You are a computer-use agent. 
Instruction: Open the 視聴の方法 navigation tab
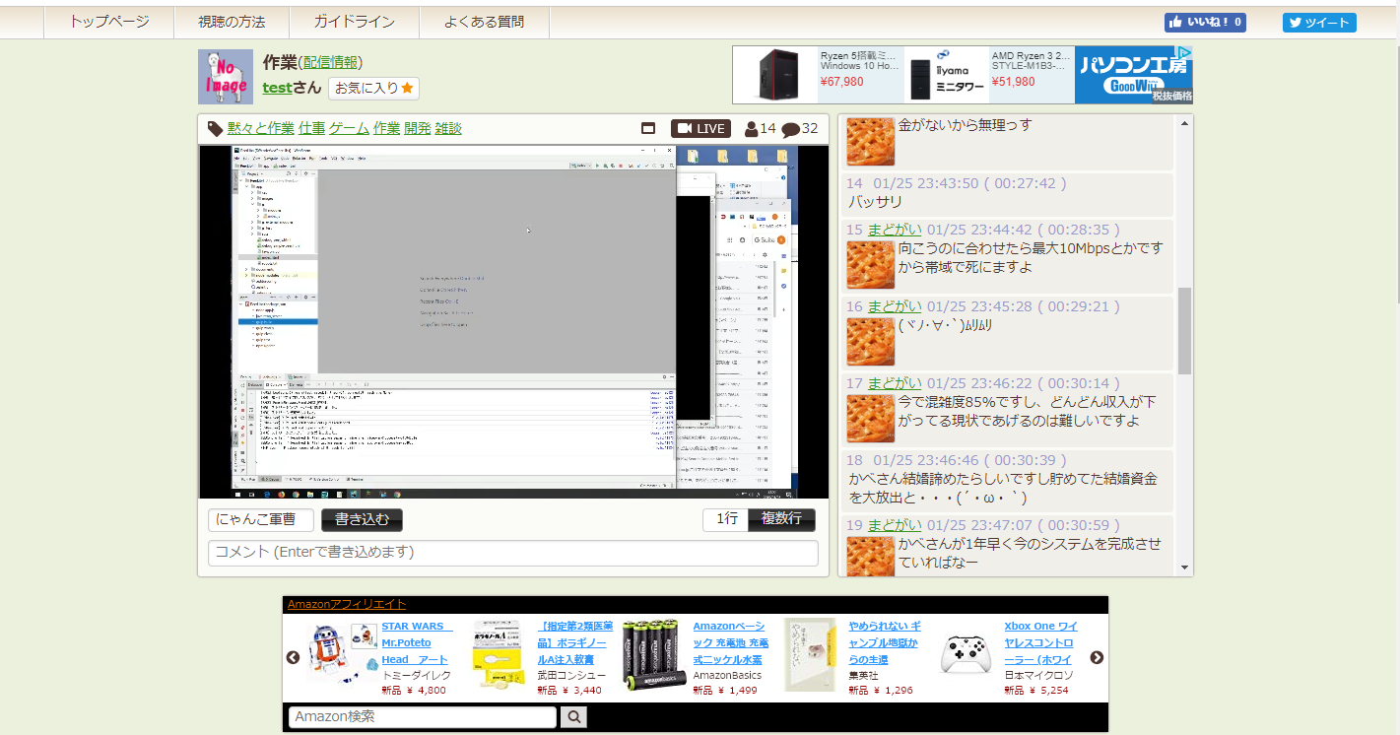tap(232, 22)
